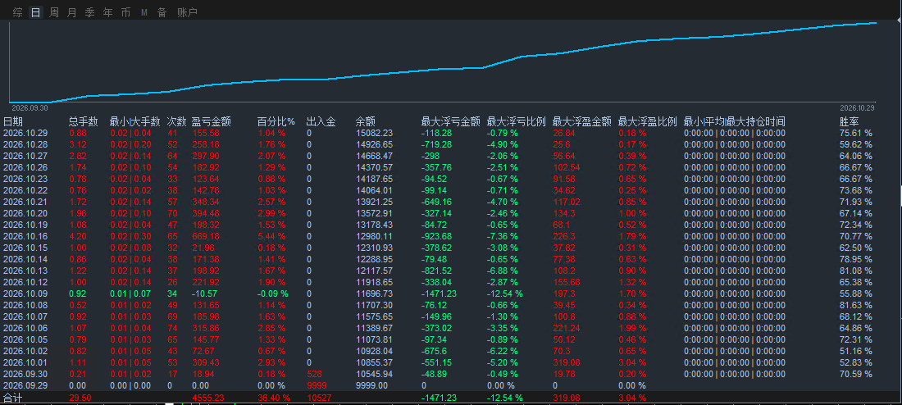The width and height of the screenshot is (902, 405).
Task: Click the 合计 totals row
Action: 451,398
